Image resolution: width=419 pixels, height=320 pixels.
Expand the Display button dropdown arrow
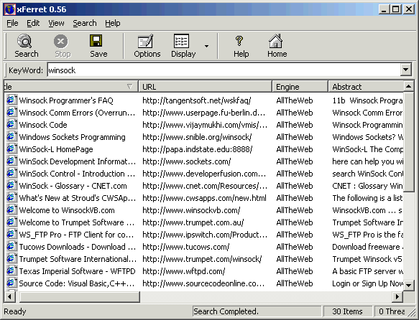coord(206,46)
